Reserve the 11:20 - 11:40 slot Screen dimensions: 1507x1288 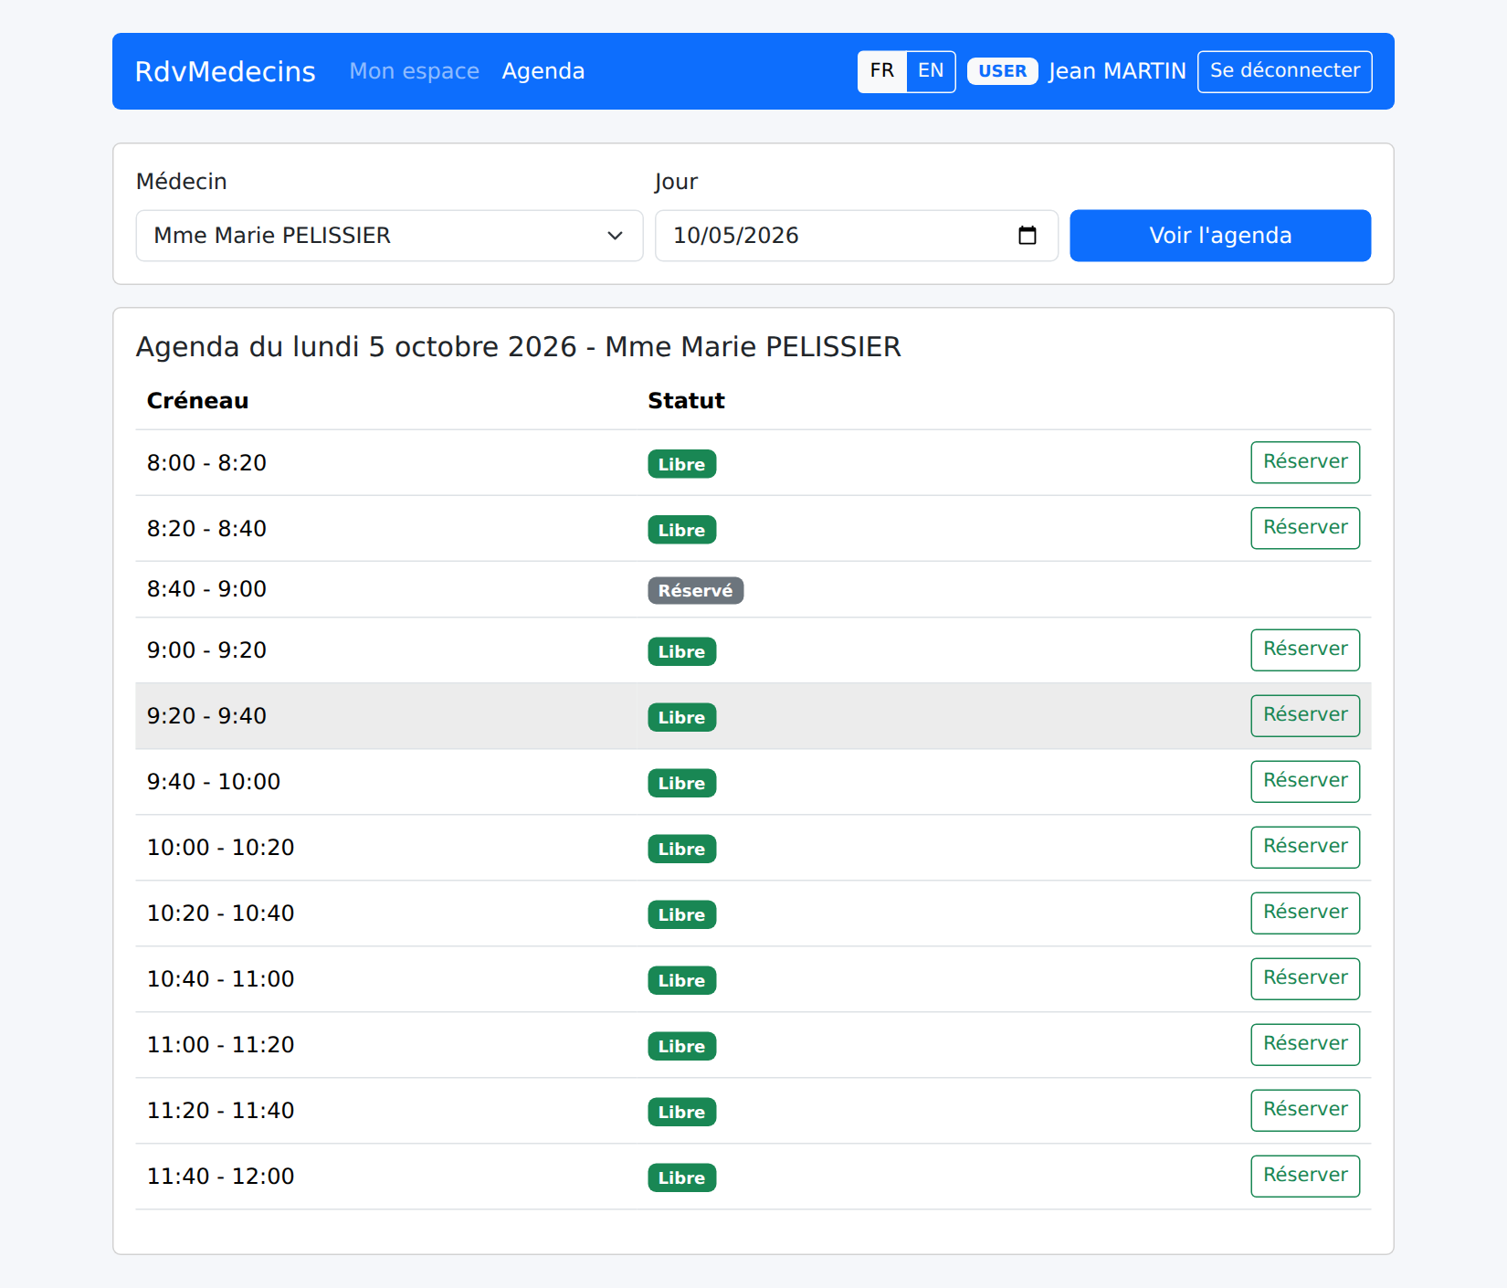click(x=1305, y=1110)
